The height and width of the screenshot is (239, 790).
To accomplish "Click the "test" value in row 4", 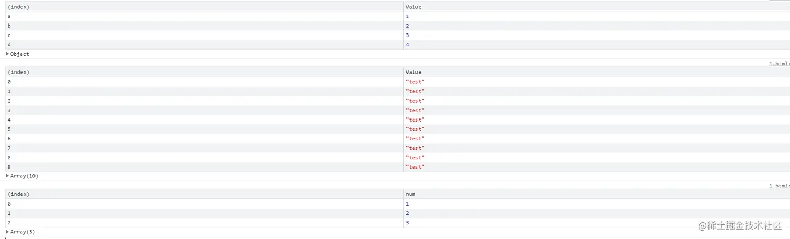I will (415, 120).
